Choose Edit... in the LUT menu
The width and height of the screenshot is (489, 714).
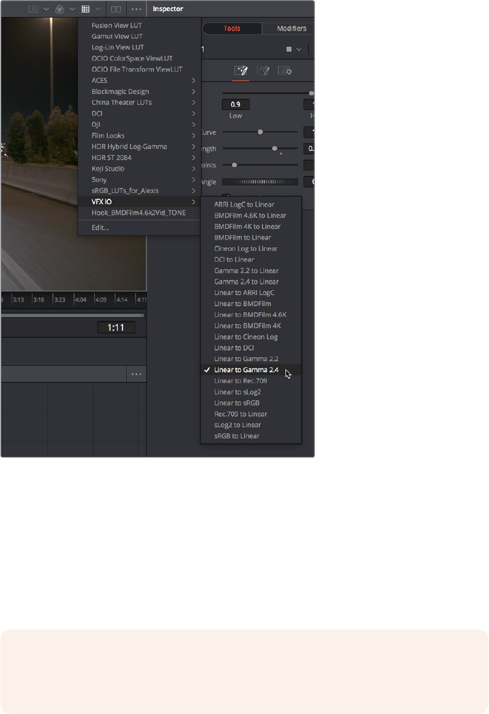140,228
